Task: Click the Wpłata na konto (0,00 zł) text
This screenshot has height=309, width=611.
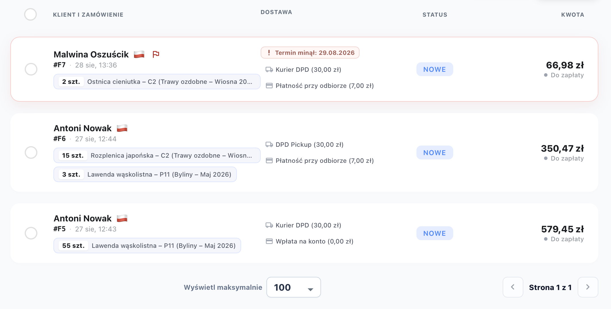Action: pyautogui.click(x=314, y=241)
